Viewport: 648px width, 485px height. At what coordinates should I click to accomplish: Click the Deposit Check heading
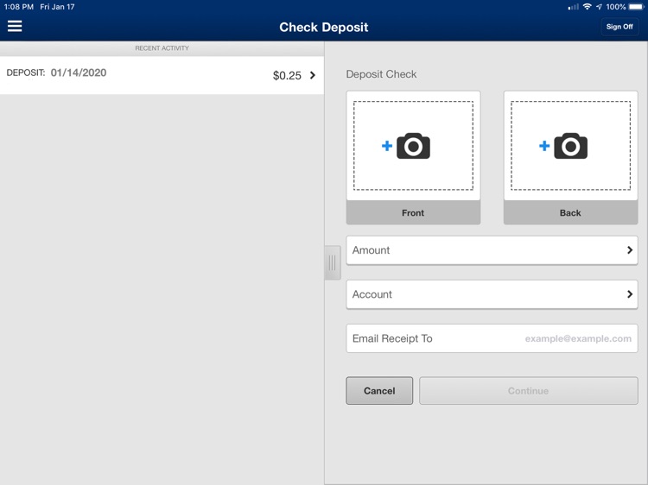click(x=381, y=74)
